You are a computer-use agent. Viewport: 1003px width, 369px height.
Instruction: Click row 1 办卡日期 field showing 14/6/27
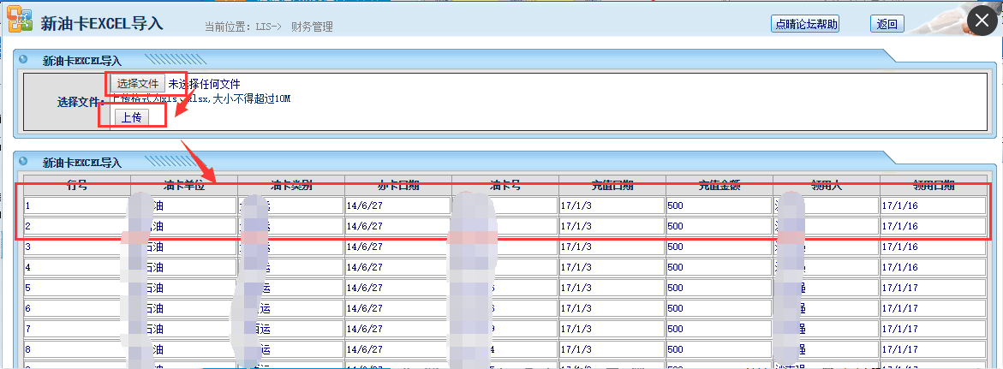397,205
